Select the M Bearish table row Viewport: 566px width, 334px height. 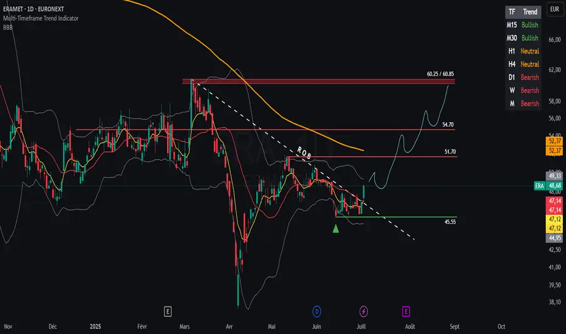[523, 104]
